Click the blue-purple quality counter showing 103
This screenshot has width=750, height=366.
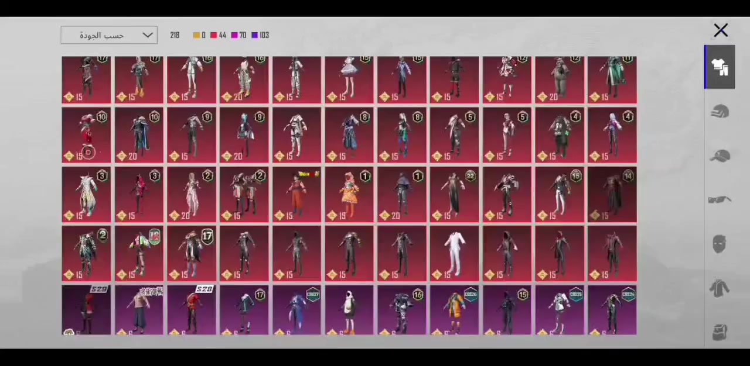pyautogui.click(x=260, y=35)
